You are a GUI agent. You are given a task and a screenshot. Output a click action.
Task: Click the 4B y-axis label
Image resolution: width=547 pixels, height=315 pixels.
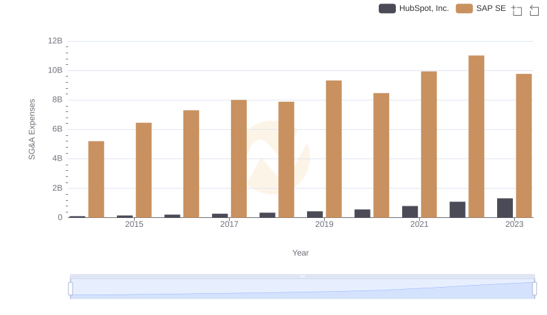click(57, 159)
